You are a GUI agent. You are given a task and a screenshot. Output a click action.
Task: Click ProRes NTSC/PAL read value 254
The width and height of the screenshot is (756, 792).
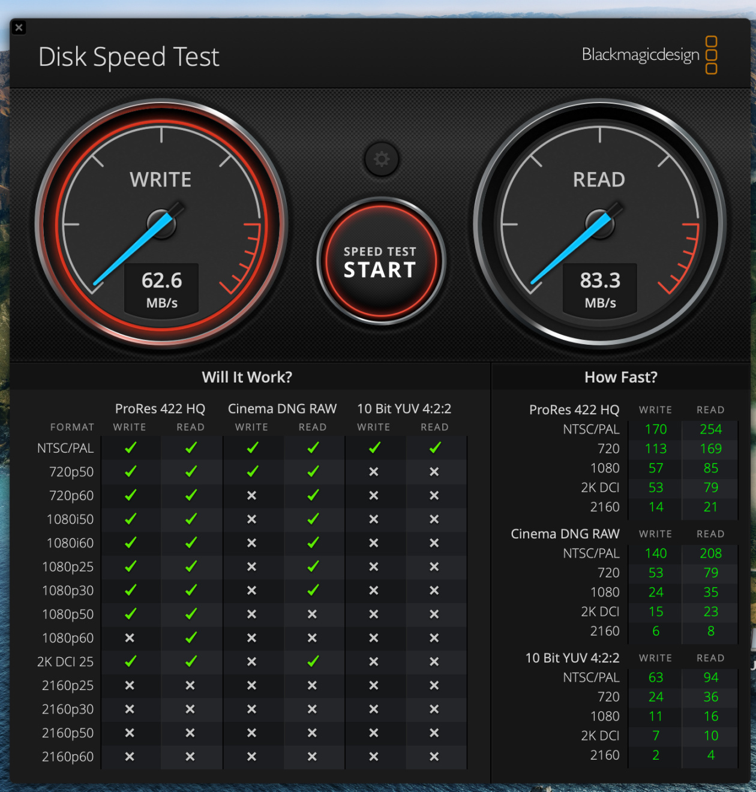[x=711, y=429]
